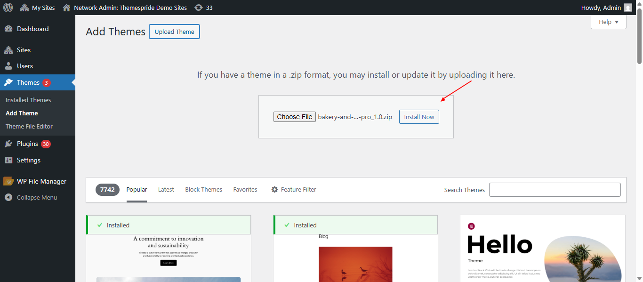The width and height of the screenshot is (643, 282).
Task: Select the Favorites tab
Action: pos(245,189)
